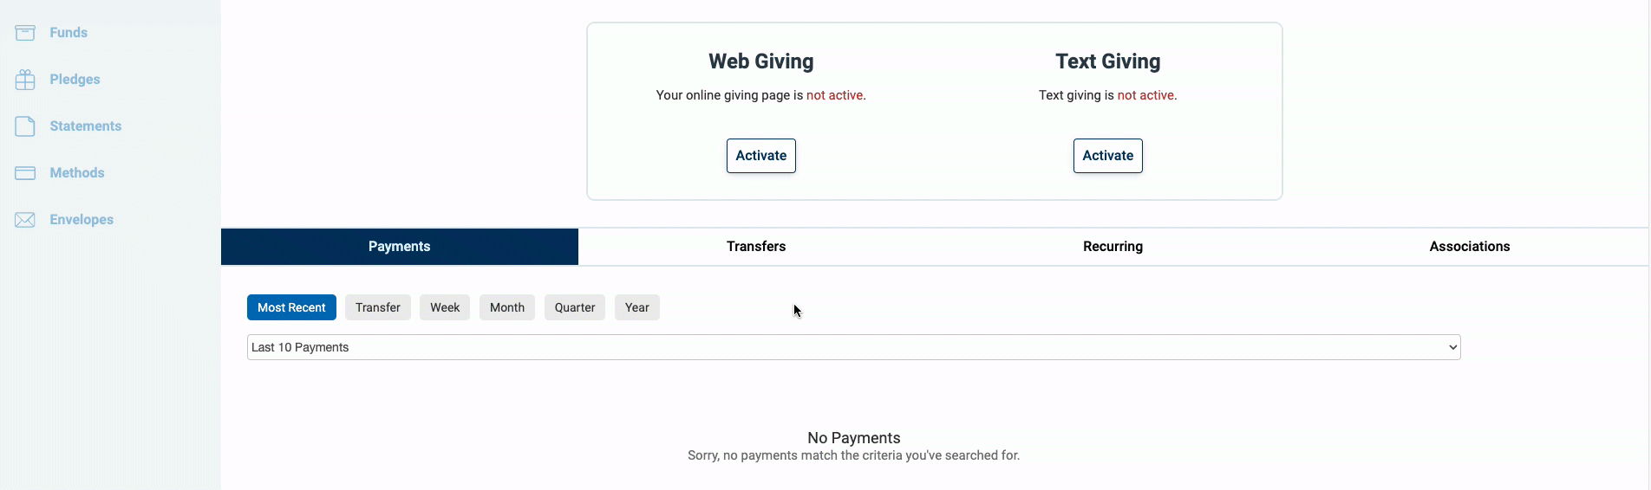Click the Funds box icon in sidebar
The height and width of the screenshot is (490, 1651).
point(25,33)
